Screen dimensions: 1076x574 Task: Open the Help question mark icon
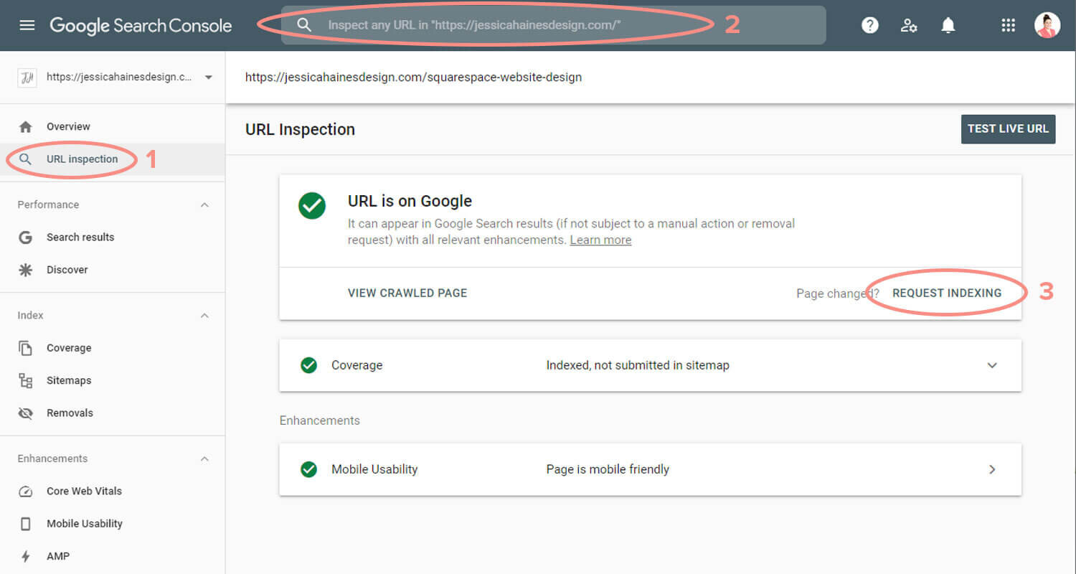(x=870, y=25)
